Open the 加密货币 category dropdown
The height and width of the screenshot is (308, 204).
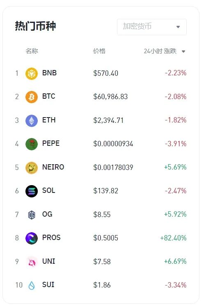click(x=152, y=27)
